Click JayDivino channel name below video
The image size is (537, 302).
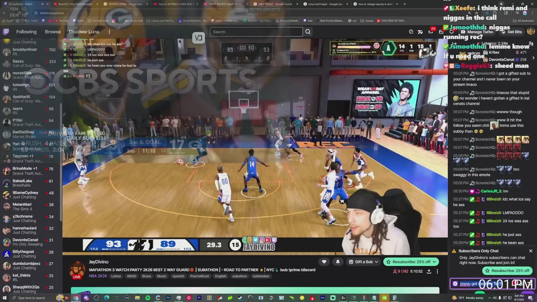pos(99,262)
